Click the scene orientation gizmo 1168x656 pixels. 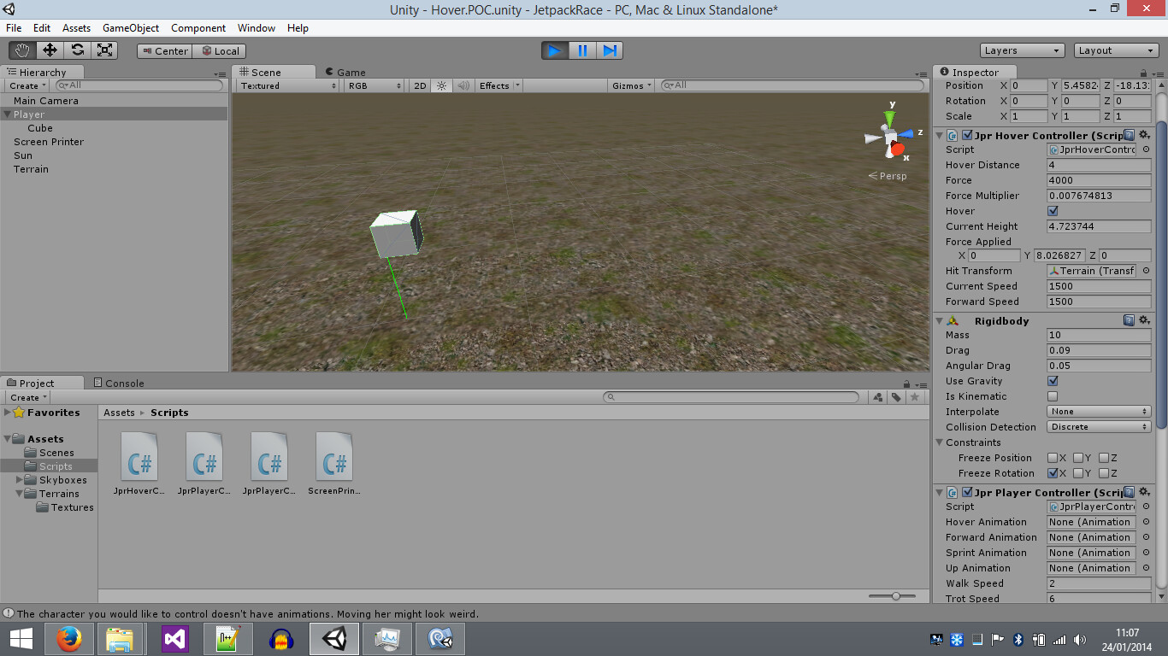pos(892,137)
